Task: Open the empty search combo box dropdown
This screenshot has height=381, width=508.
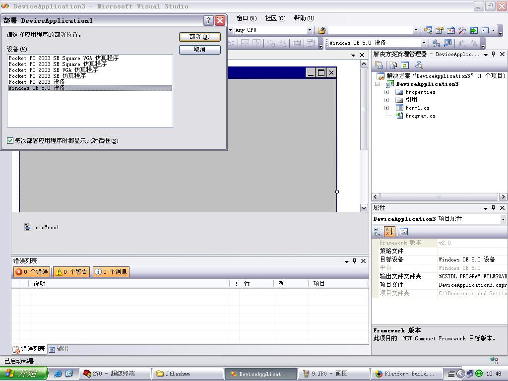Action: [416, 30]
